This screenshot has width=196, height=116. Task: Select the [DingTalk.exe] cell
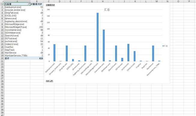click(x=17, y=13)
